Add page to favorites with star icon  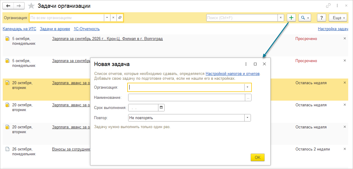31,6
